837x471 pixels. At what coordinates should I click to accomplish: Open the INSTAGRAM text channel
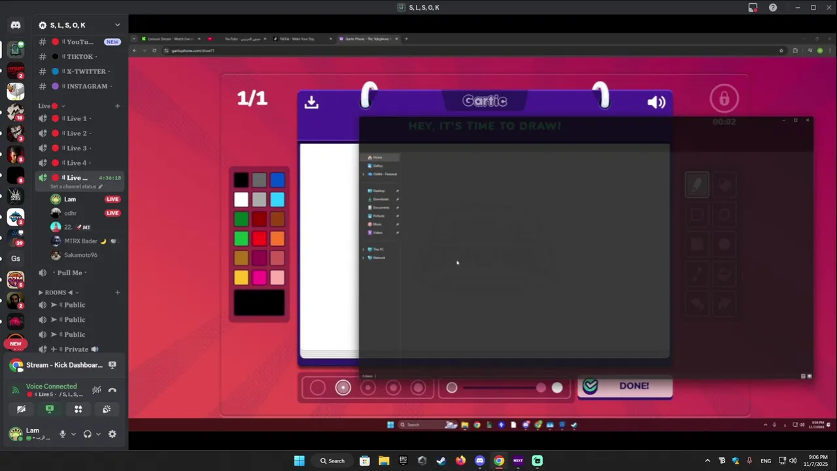point(80,86)
